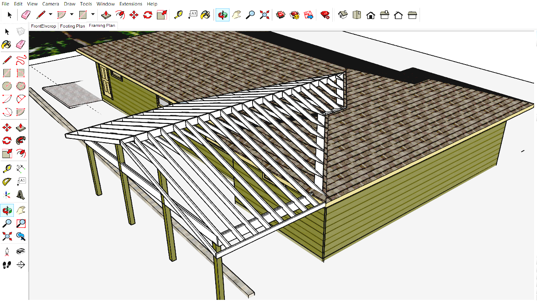Viewport: 537px width, 302px height.
Task: Open the Extensions menu
Action: [x=131, y=4]
